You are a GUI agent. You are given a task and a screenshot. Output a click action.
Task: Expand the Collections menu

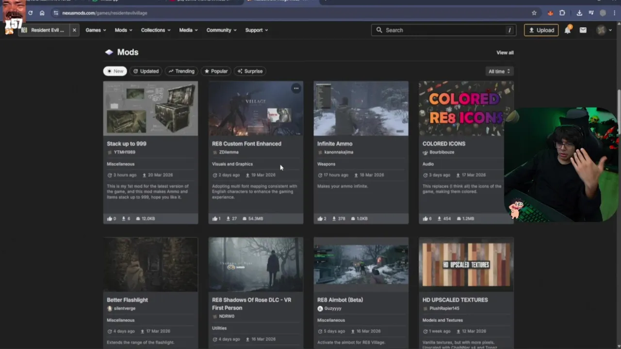[156, 30]
